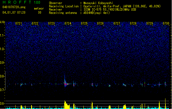Click the Receiver value ICOM IC-575
The height and width of the screenshot is (109, 172).
click(x=92, y=10)
